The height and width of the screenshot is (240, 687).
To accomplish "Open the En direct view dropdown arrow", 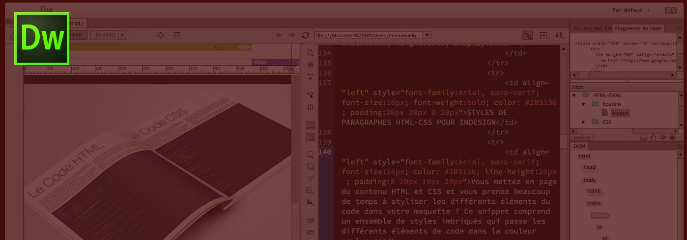I will (122, 35).
